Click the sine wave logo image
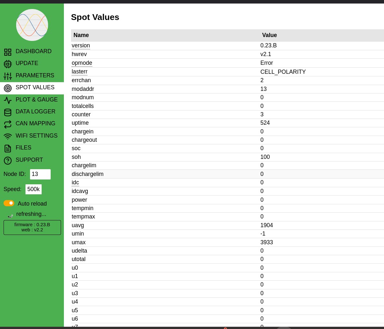This screenshot has height=329, width=384. pos(32,25)
